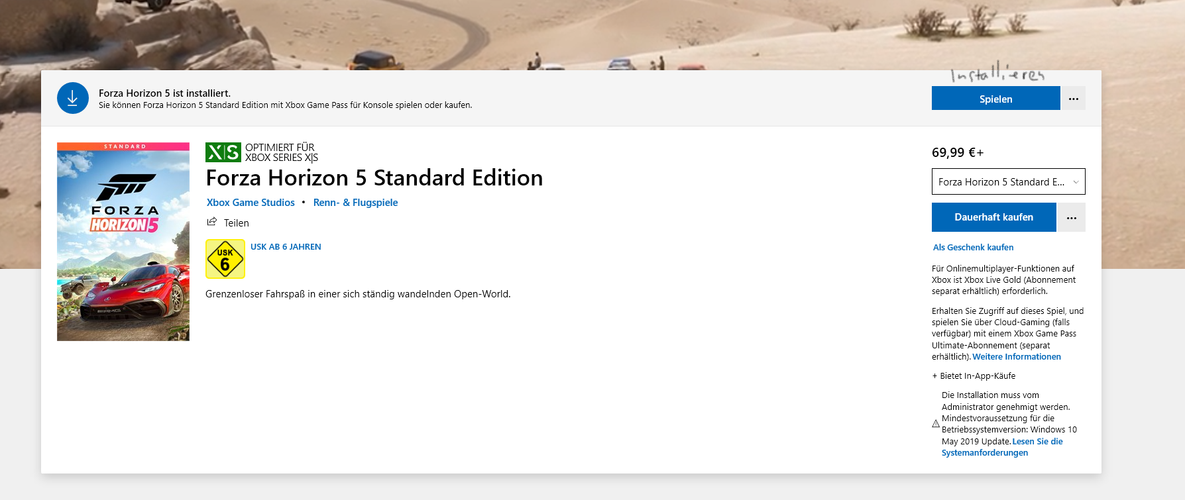Click the USK 6 rating badge

(x=225, y=259)
